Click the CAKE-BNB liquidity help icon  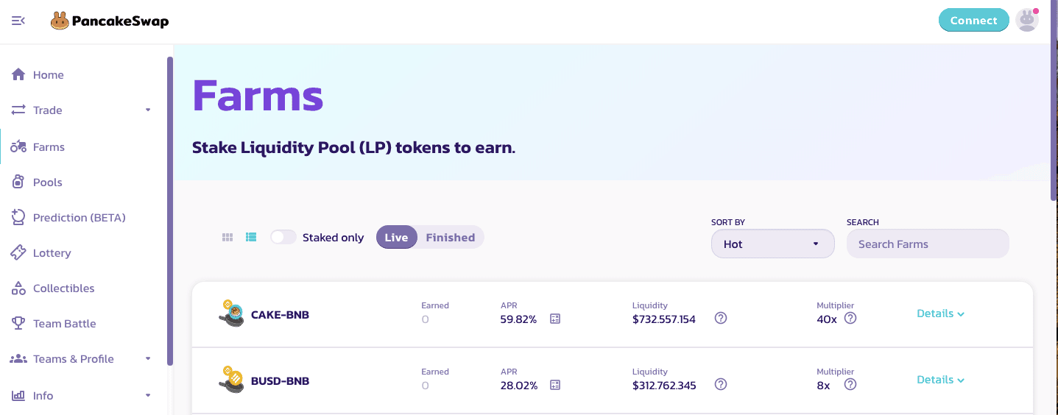pyautogui.click(x=721, y=319)
